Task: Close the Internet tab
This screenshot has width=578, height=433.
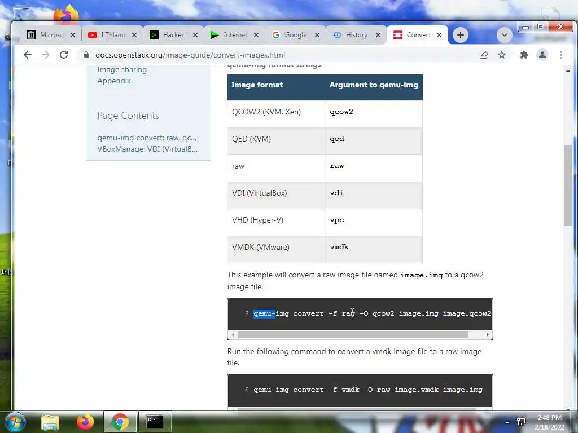Action: point(256,35)
